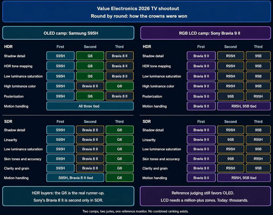Click R95H in LCD SDR Linearity row
273x215 pixels.
tap(258, 139)
